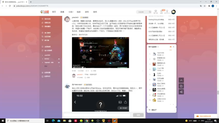Open the new messages notification banner
This screenshot has height=123, width=219.
point(205,116)
